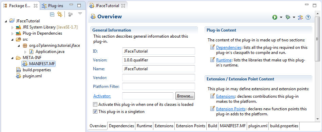Toggle Link with Editor icon

(60, 14)
